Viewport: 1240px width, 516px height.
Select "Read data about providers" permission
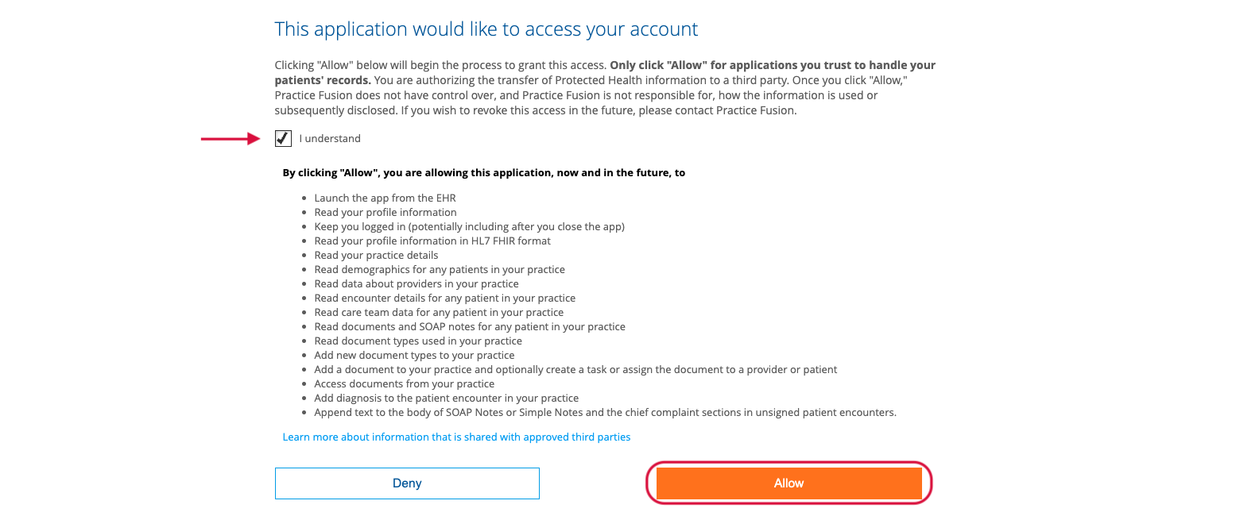(417, 283)
